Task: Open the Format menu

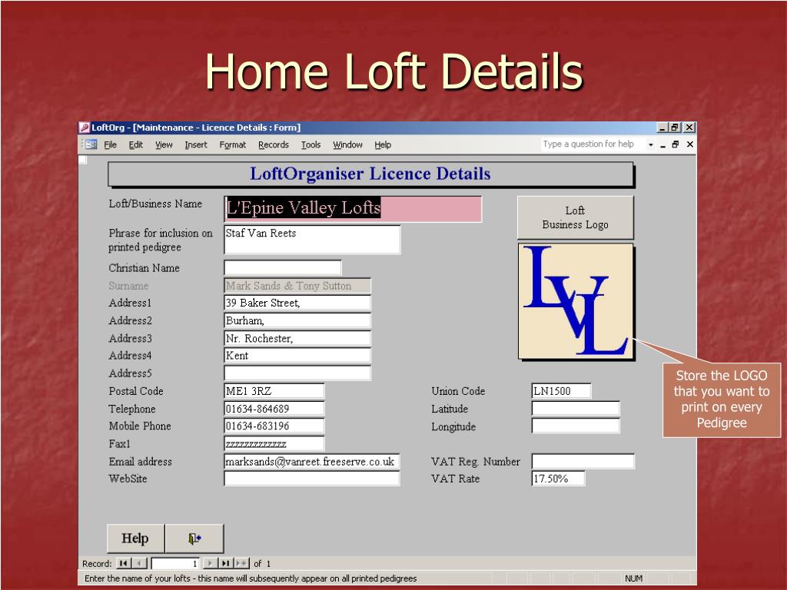Action: tap(232, 144)
